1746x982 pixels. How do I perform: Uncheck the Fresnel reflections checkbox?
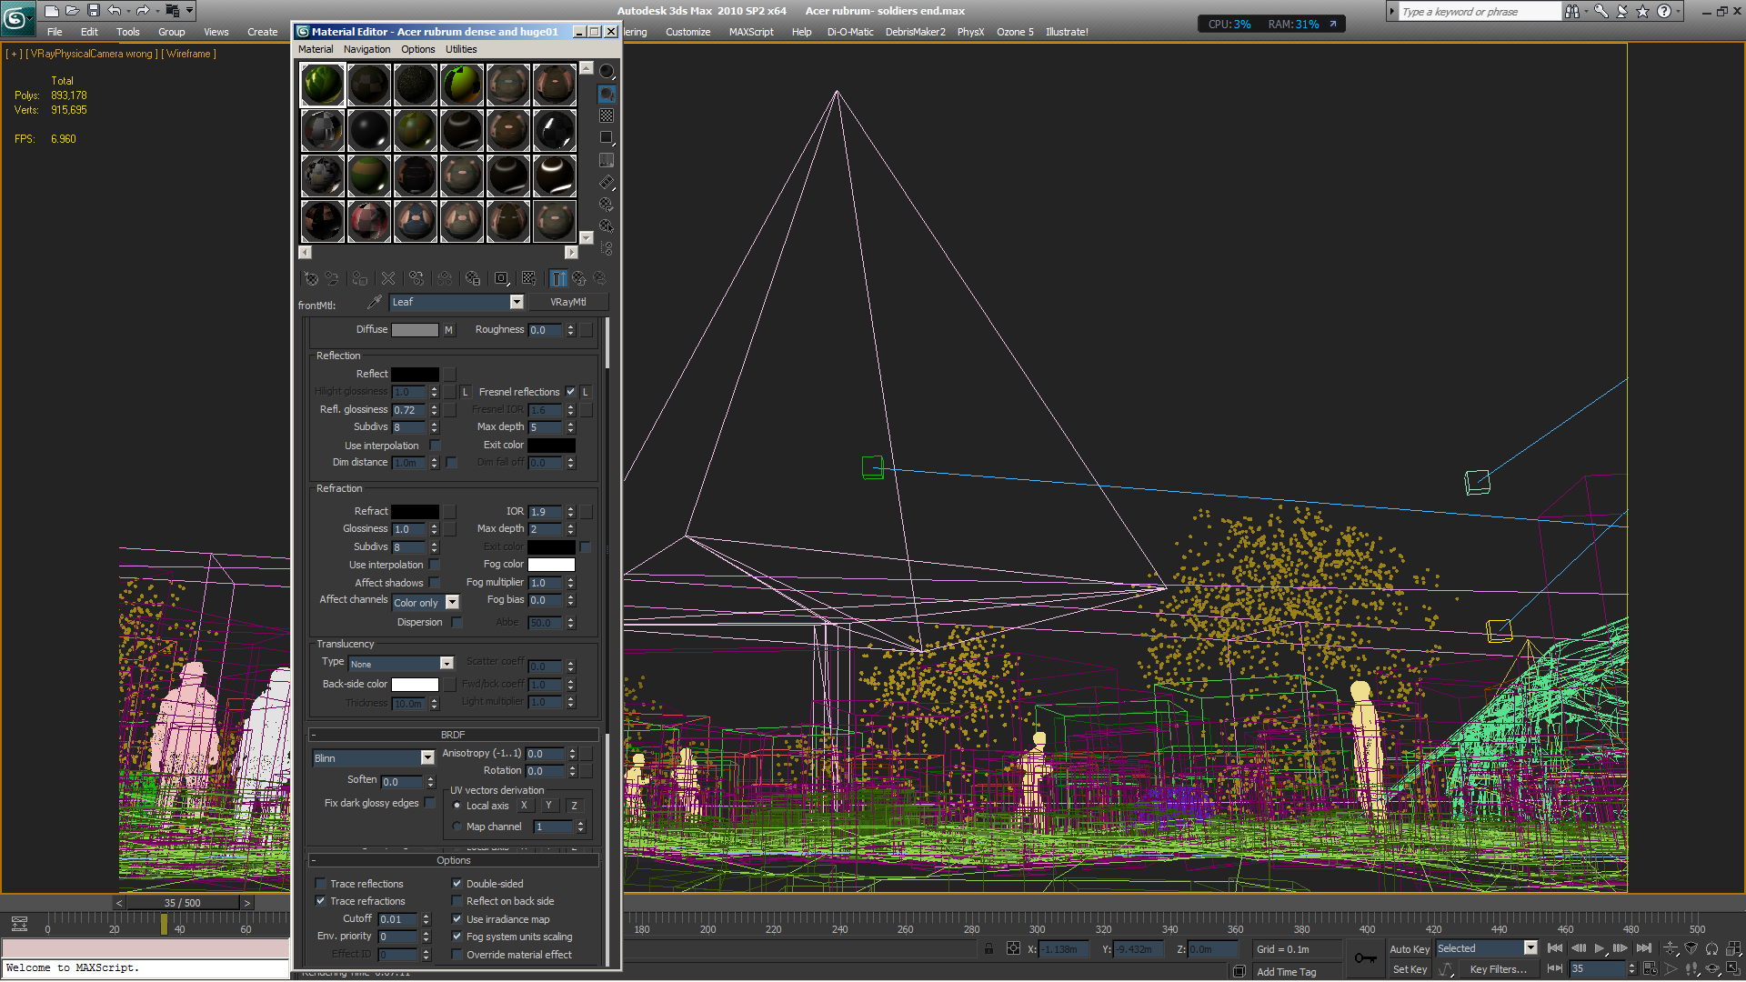pyautogui.click(x=570, y=392)
